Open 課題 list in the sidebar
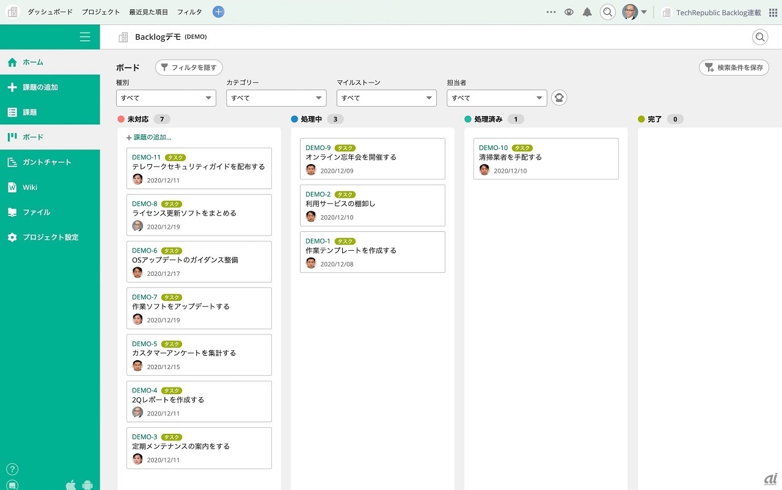The width and height of the screenshot is (782, 490). coord(50,112)
